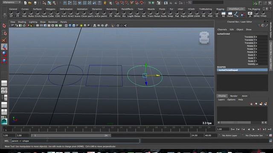Image resolution: width=273 pixels, height=153 pixels.
Task: Open the Dynamics menu set dropdown
Action: (12, 2)
